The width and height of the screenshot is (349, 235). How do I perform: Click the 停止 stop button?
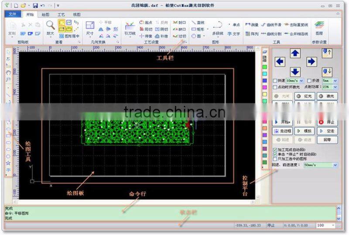click(327, 122)
